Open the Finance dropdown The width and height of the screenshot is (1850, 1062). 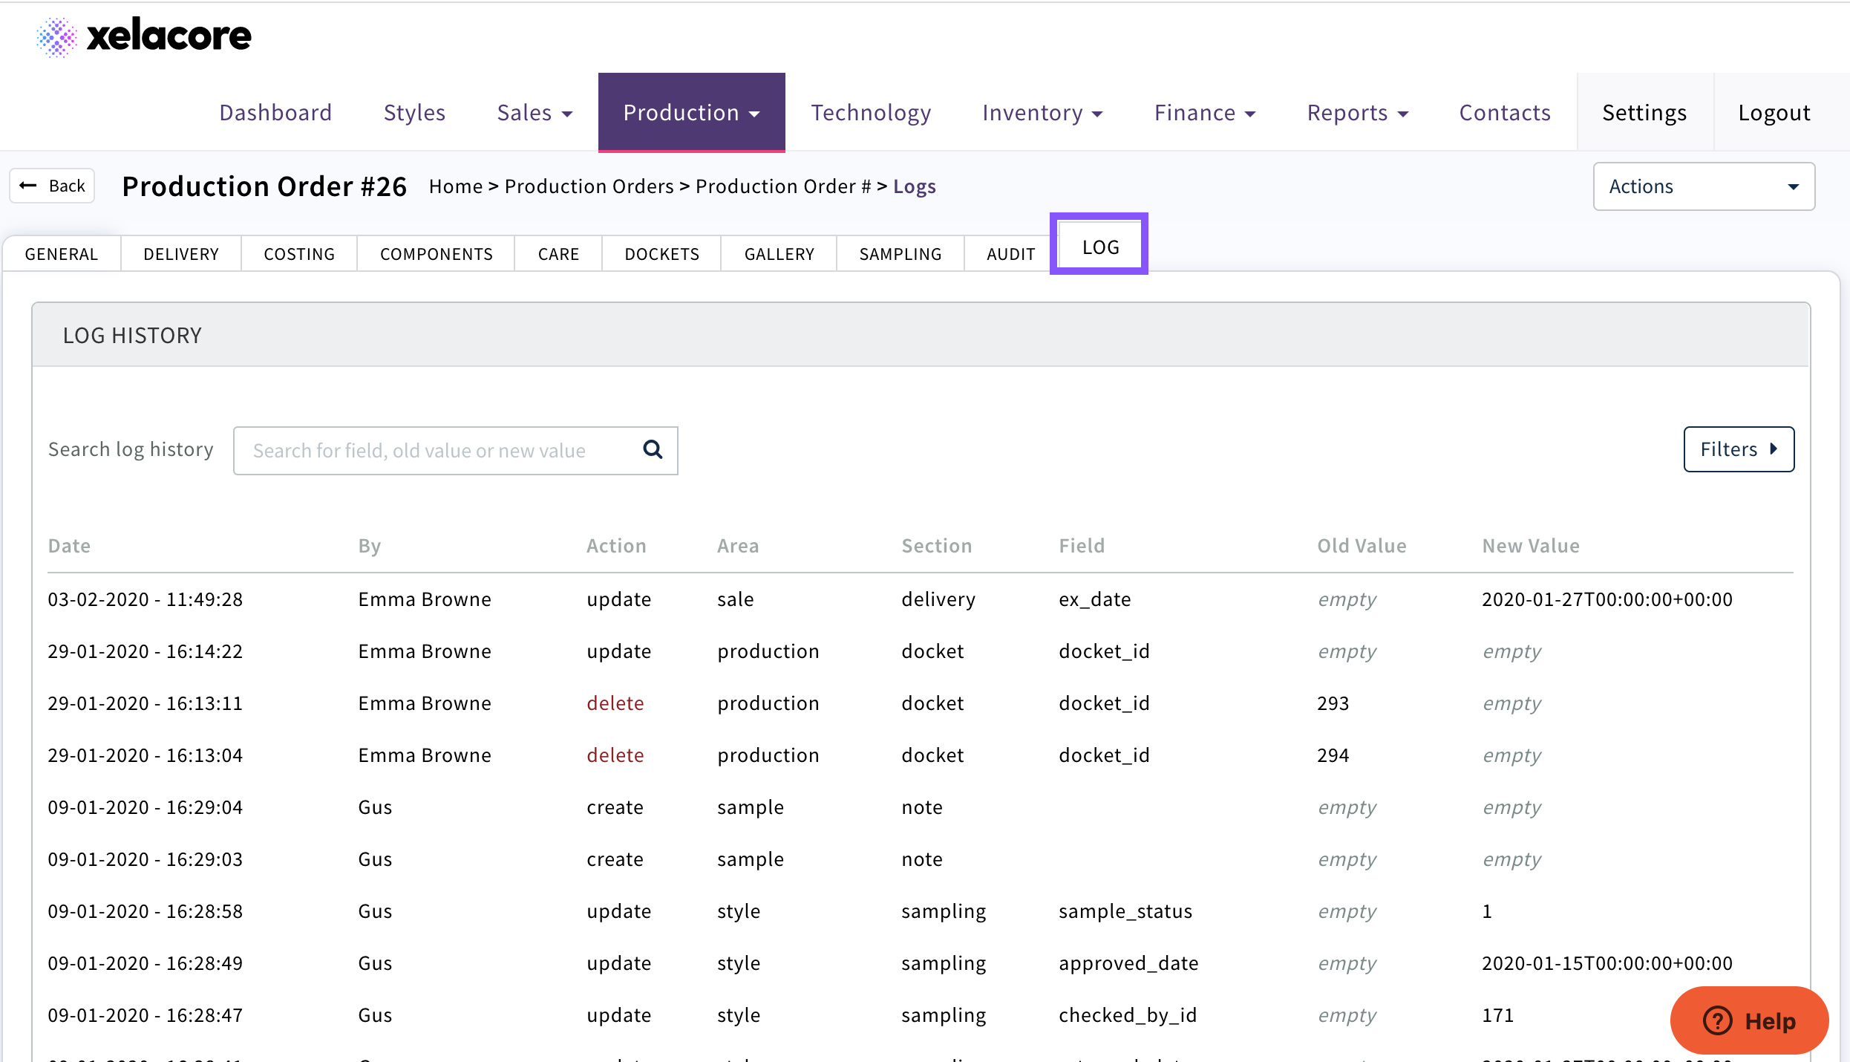(1204, 113)
